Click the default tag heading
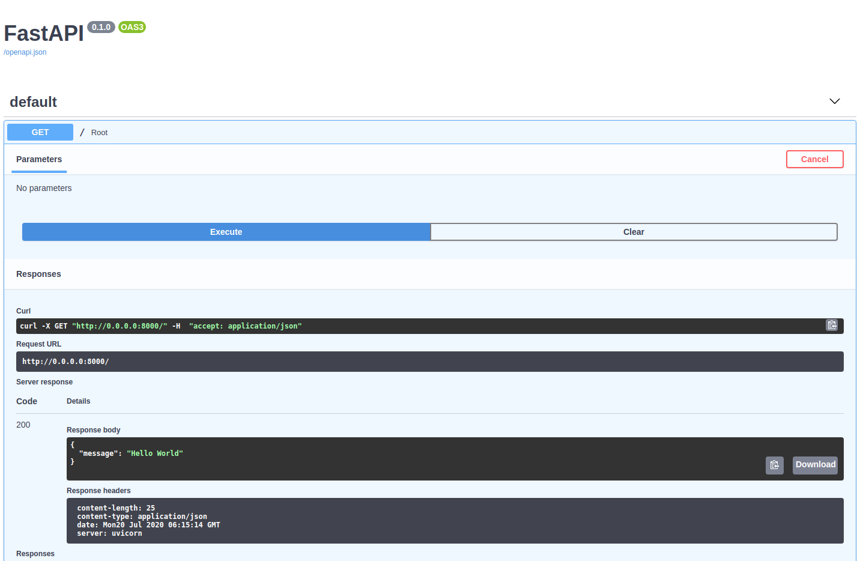The width and height of the screenshot is (863, 561). point(34,102)
